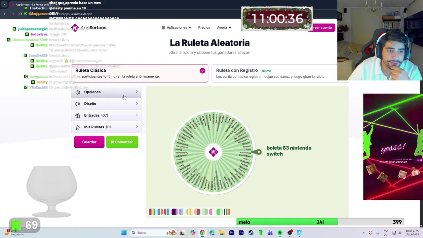Pick the pink and white palette swatch

pyautogui.click(x=212, y=212)
